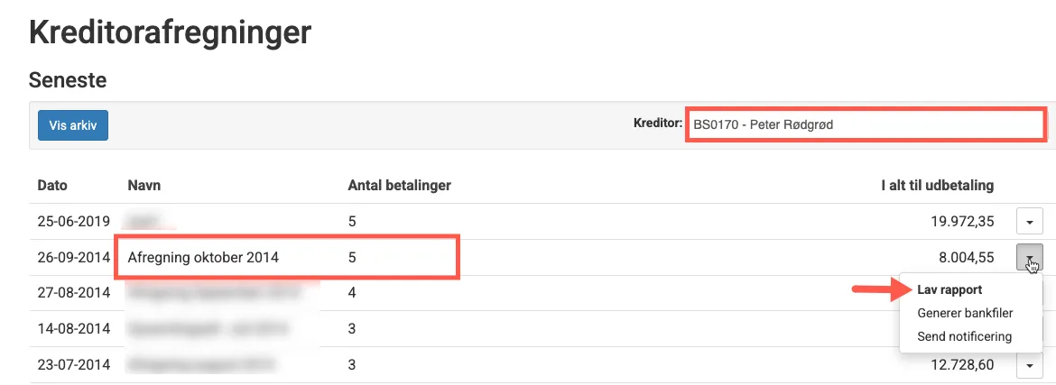Click the I alt til udbetaling header

point(937,186)
